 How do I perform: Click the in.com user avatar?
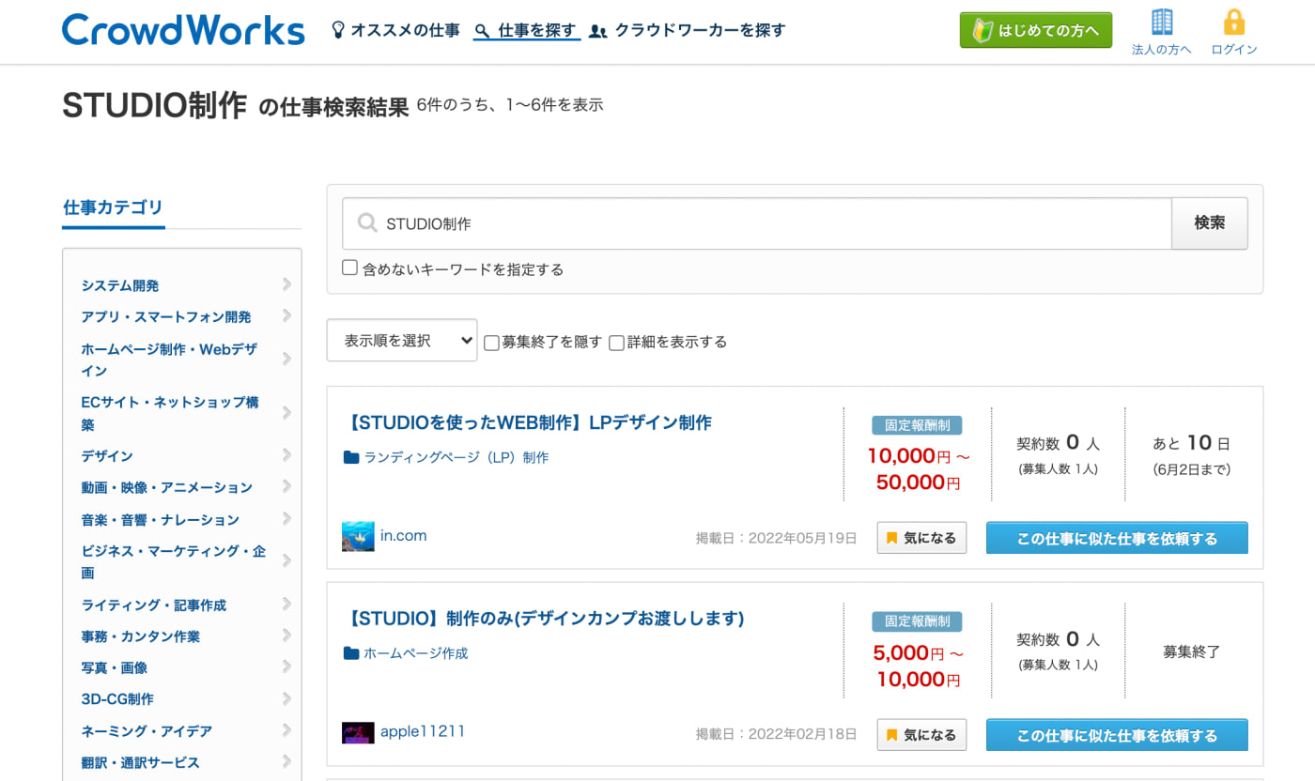coord(358,536)
